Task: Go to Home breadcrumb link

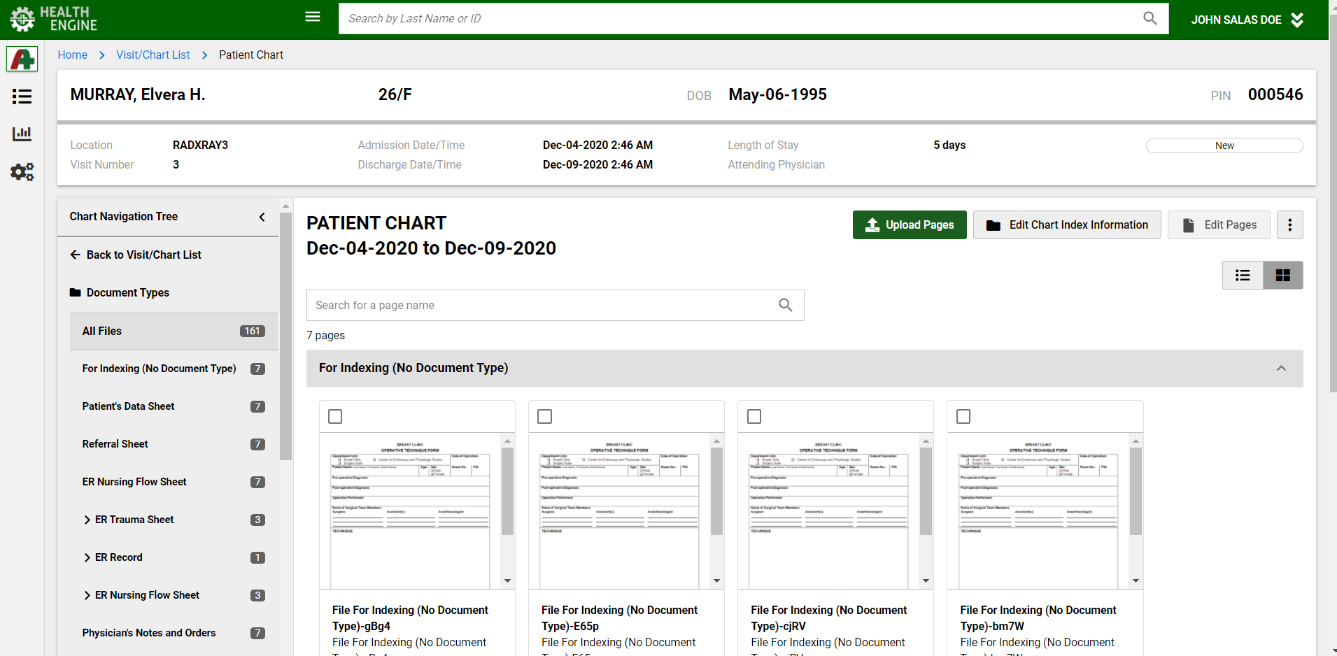Action: click(x=73, y=55)
